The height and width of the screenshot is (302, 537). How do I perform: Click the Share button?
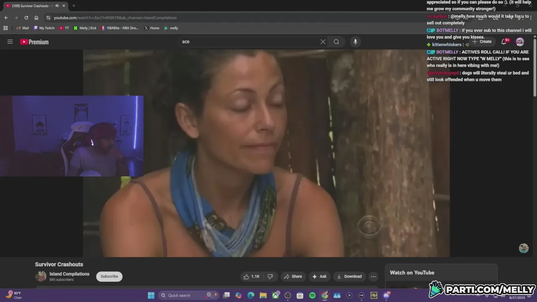293,276
